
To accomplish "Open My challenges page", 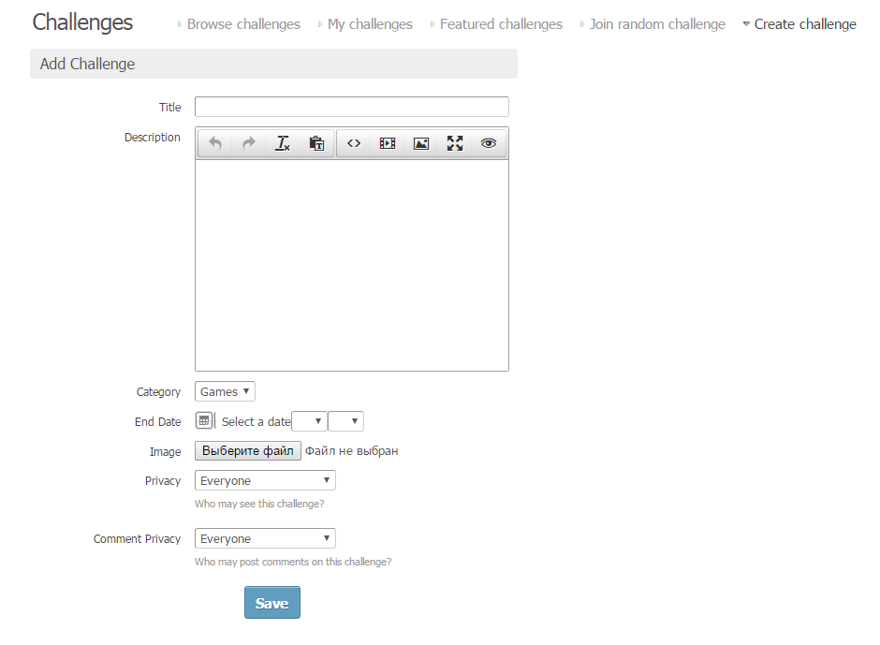I will tap(370, 24).
